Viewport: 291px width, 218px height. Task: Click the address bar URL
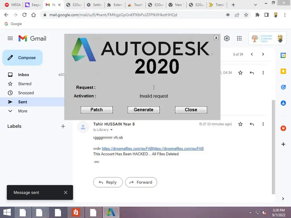pos(113,15)
